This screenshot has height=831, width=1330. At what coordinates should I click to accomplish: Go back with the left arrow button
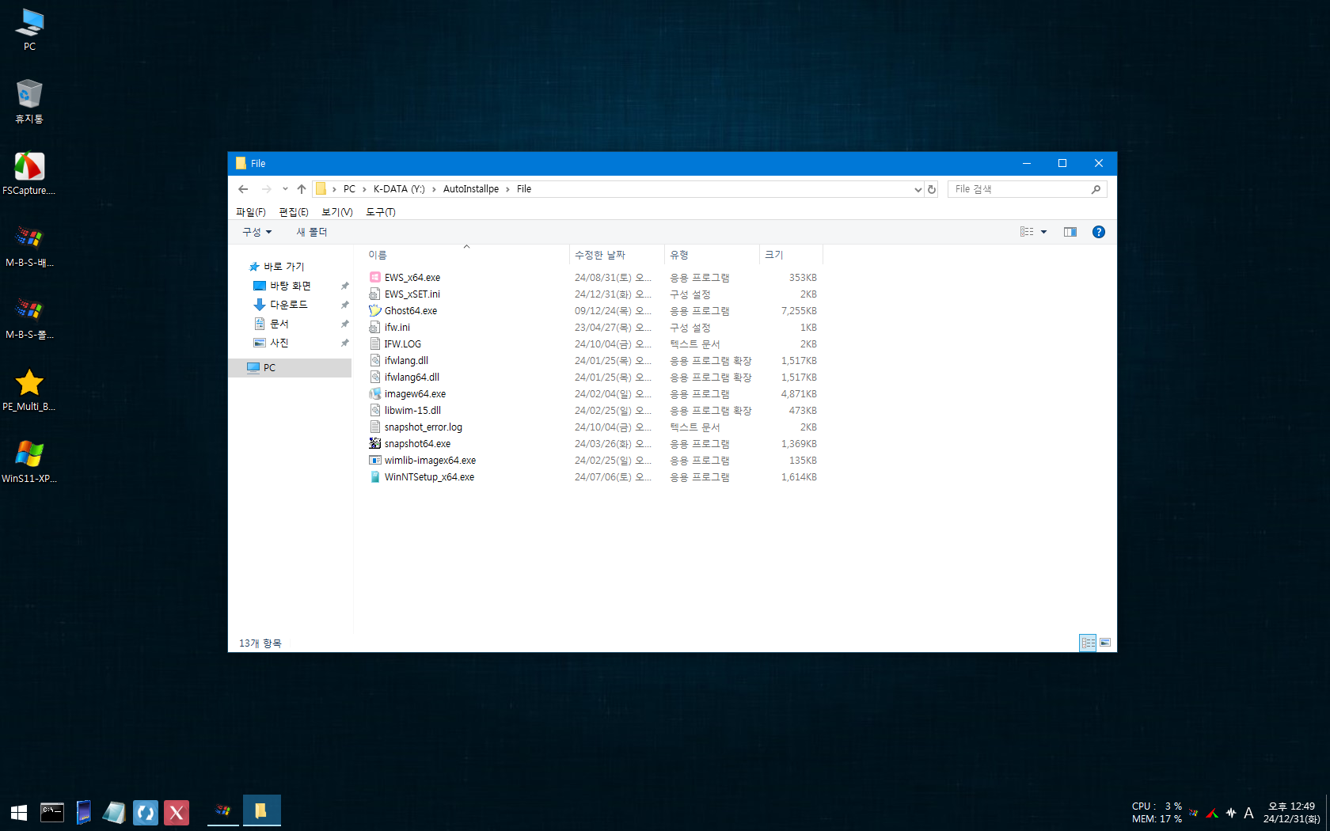243,189
